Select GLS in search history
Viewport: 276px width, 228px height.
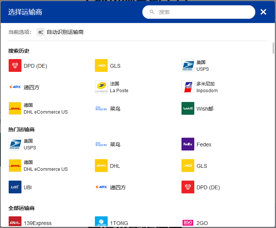pos(115,66)
